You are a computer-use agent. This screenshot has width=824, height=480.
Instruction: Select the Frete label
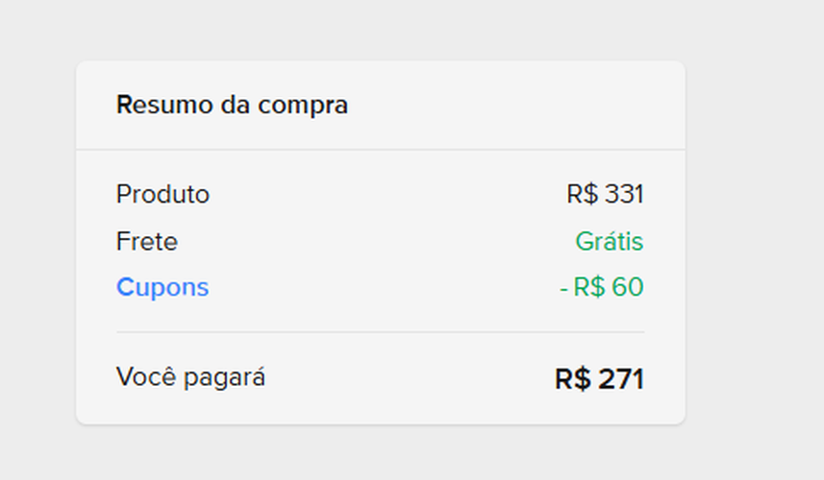click(x=147, y=241)
